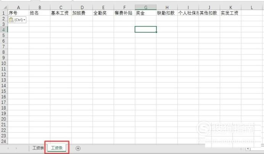Image resolution: width=264 pixels, height=154 pixels.
Task: Select column B header
Action: (x=40, y=7)
